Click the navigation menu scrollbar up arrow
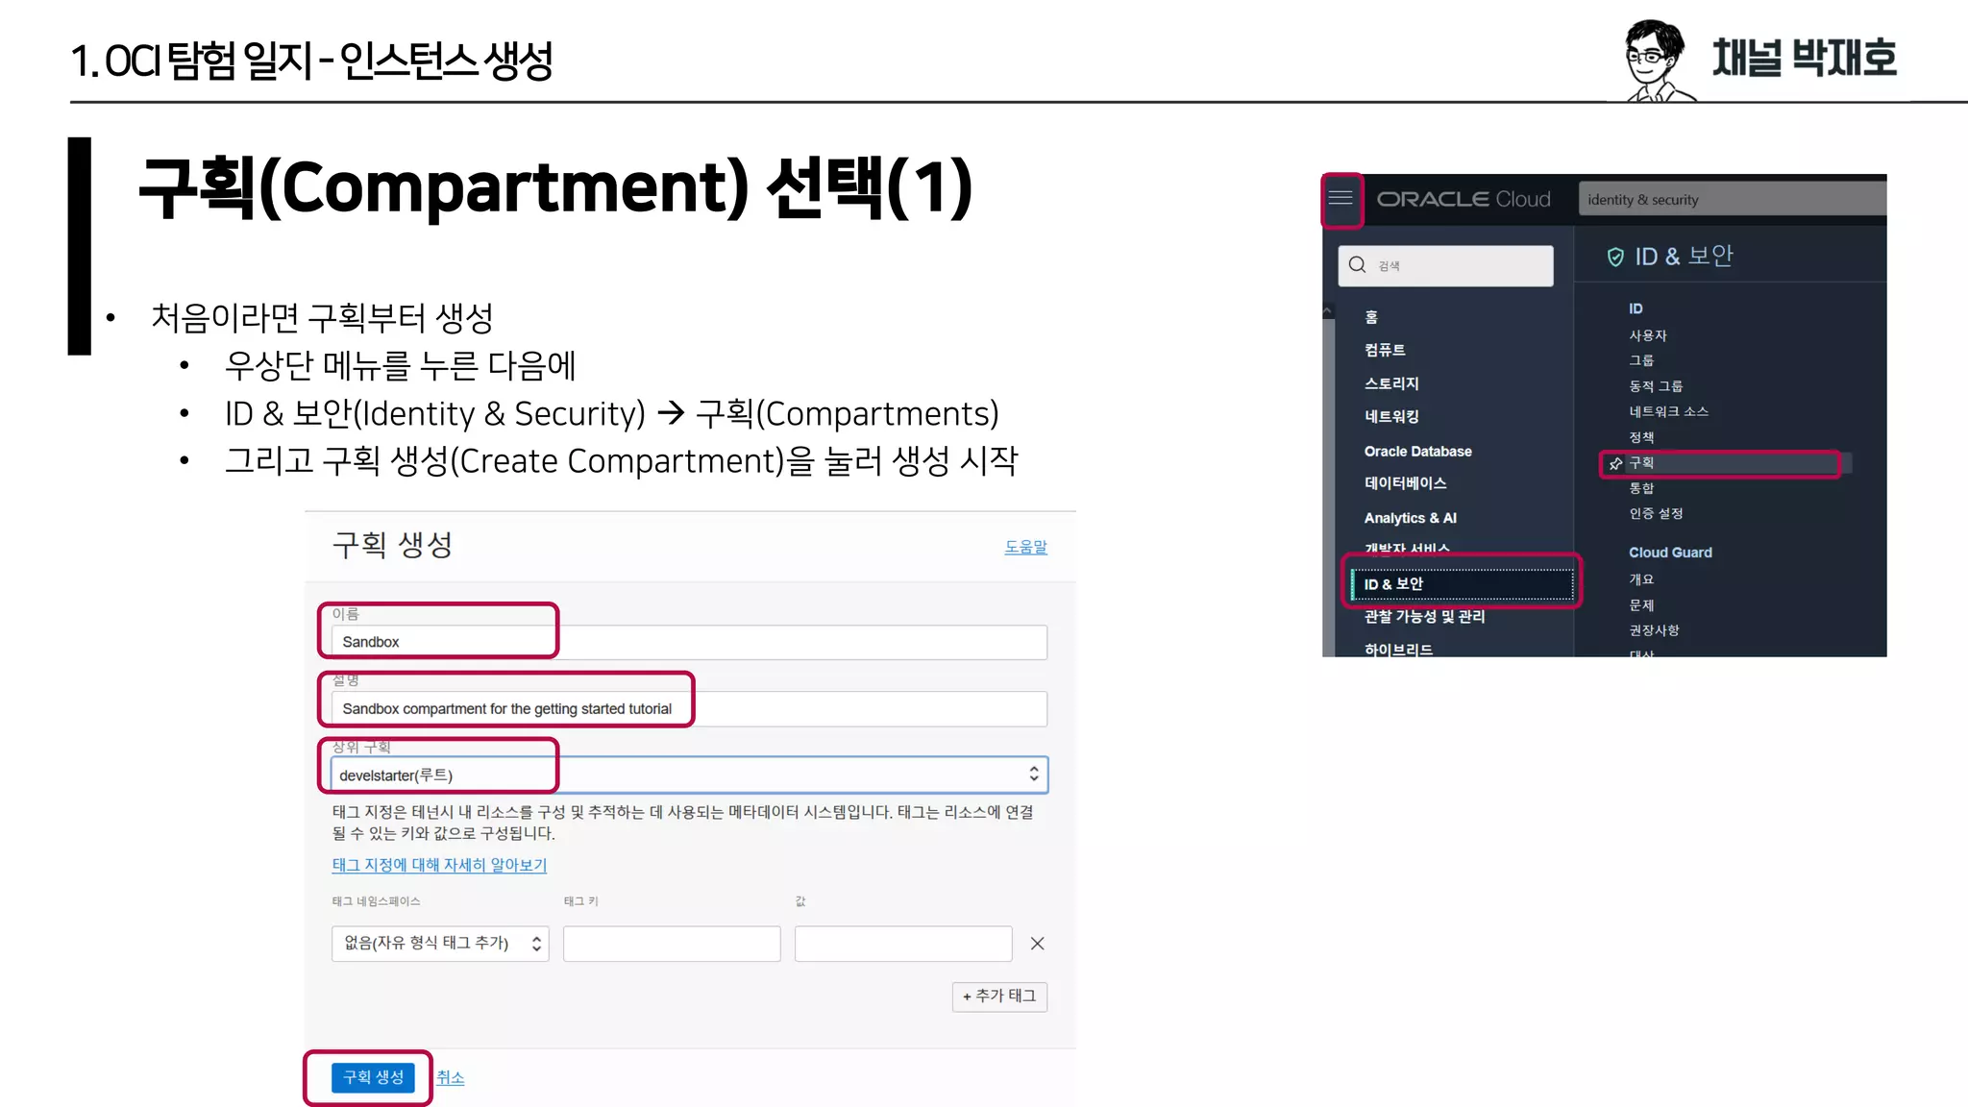This screenshot has width=1968, height=1107. [x=1328, y=310]
